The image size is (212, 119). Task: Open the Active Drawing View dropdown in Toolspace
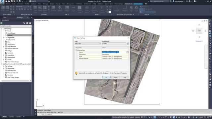pyautogui.click(x=16, y=26)
